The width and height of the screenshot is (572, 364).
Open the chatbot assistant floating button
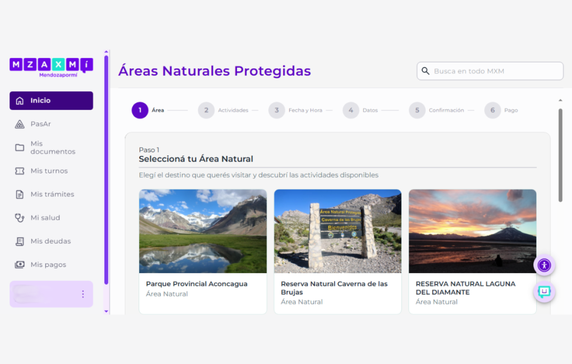tap(544, 292)
